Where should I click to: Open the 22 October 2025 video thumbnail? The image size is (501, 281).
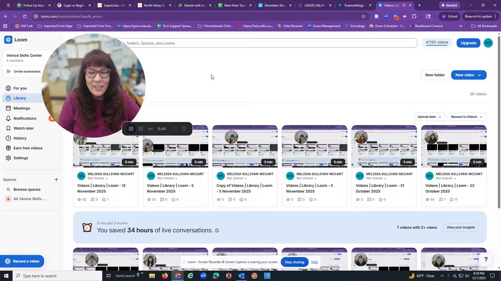click(x=454, y=146)
